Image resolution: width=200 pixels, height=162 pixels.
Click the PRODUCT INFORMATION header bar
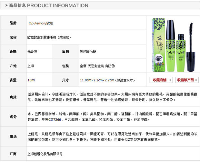tap(100, 5)
